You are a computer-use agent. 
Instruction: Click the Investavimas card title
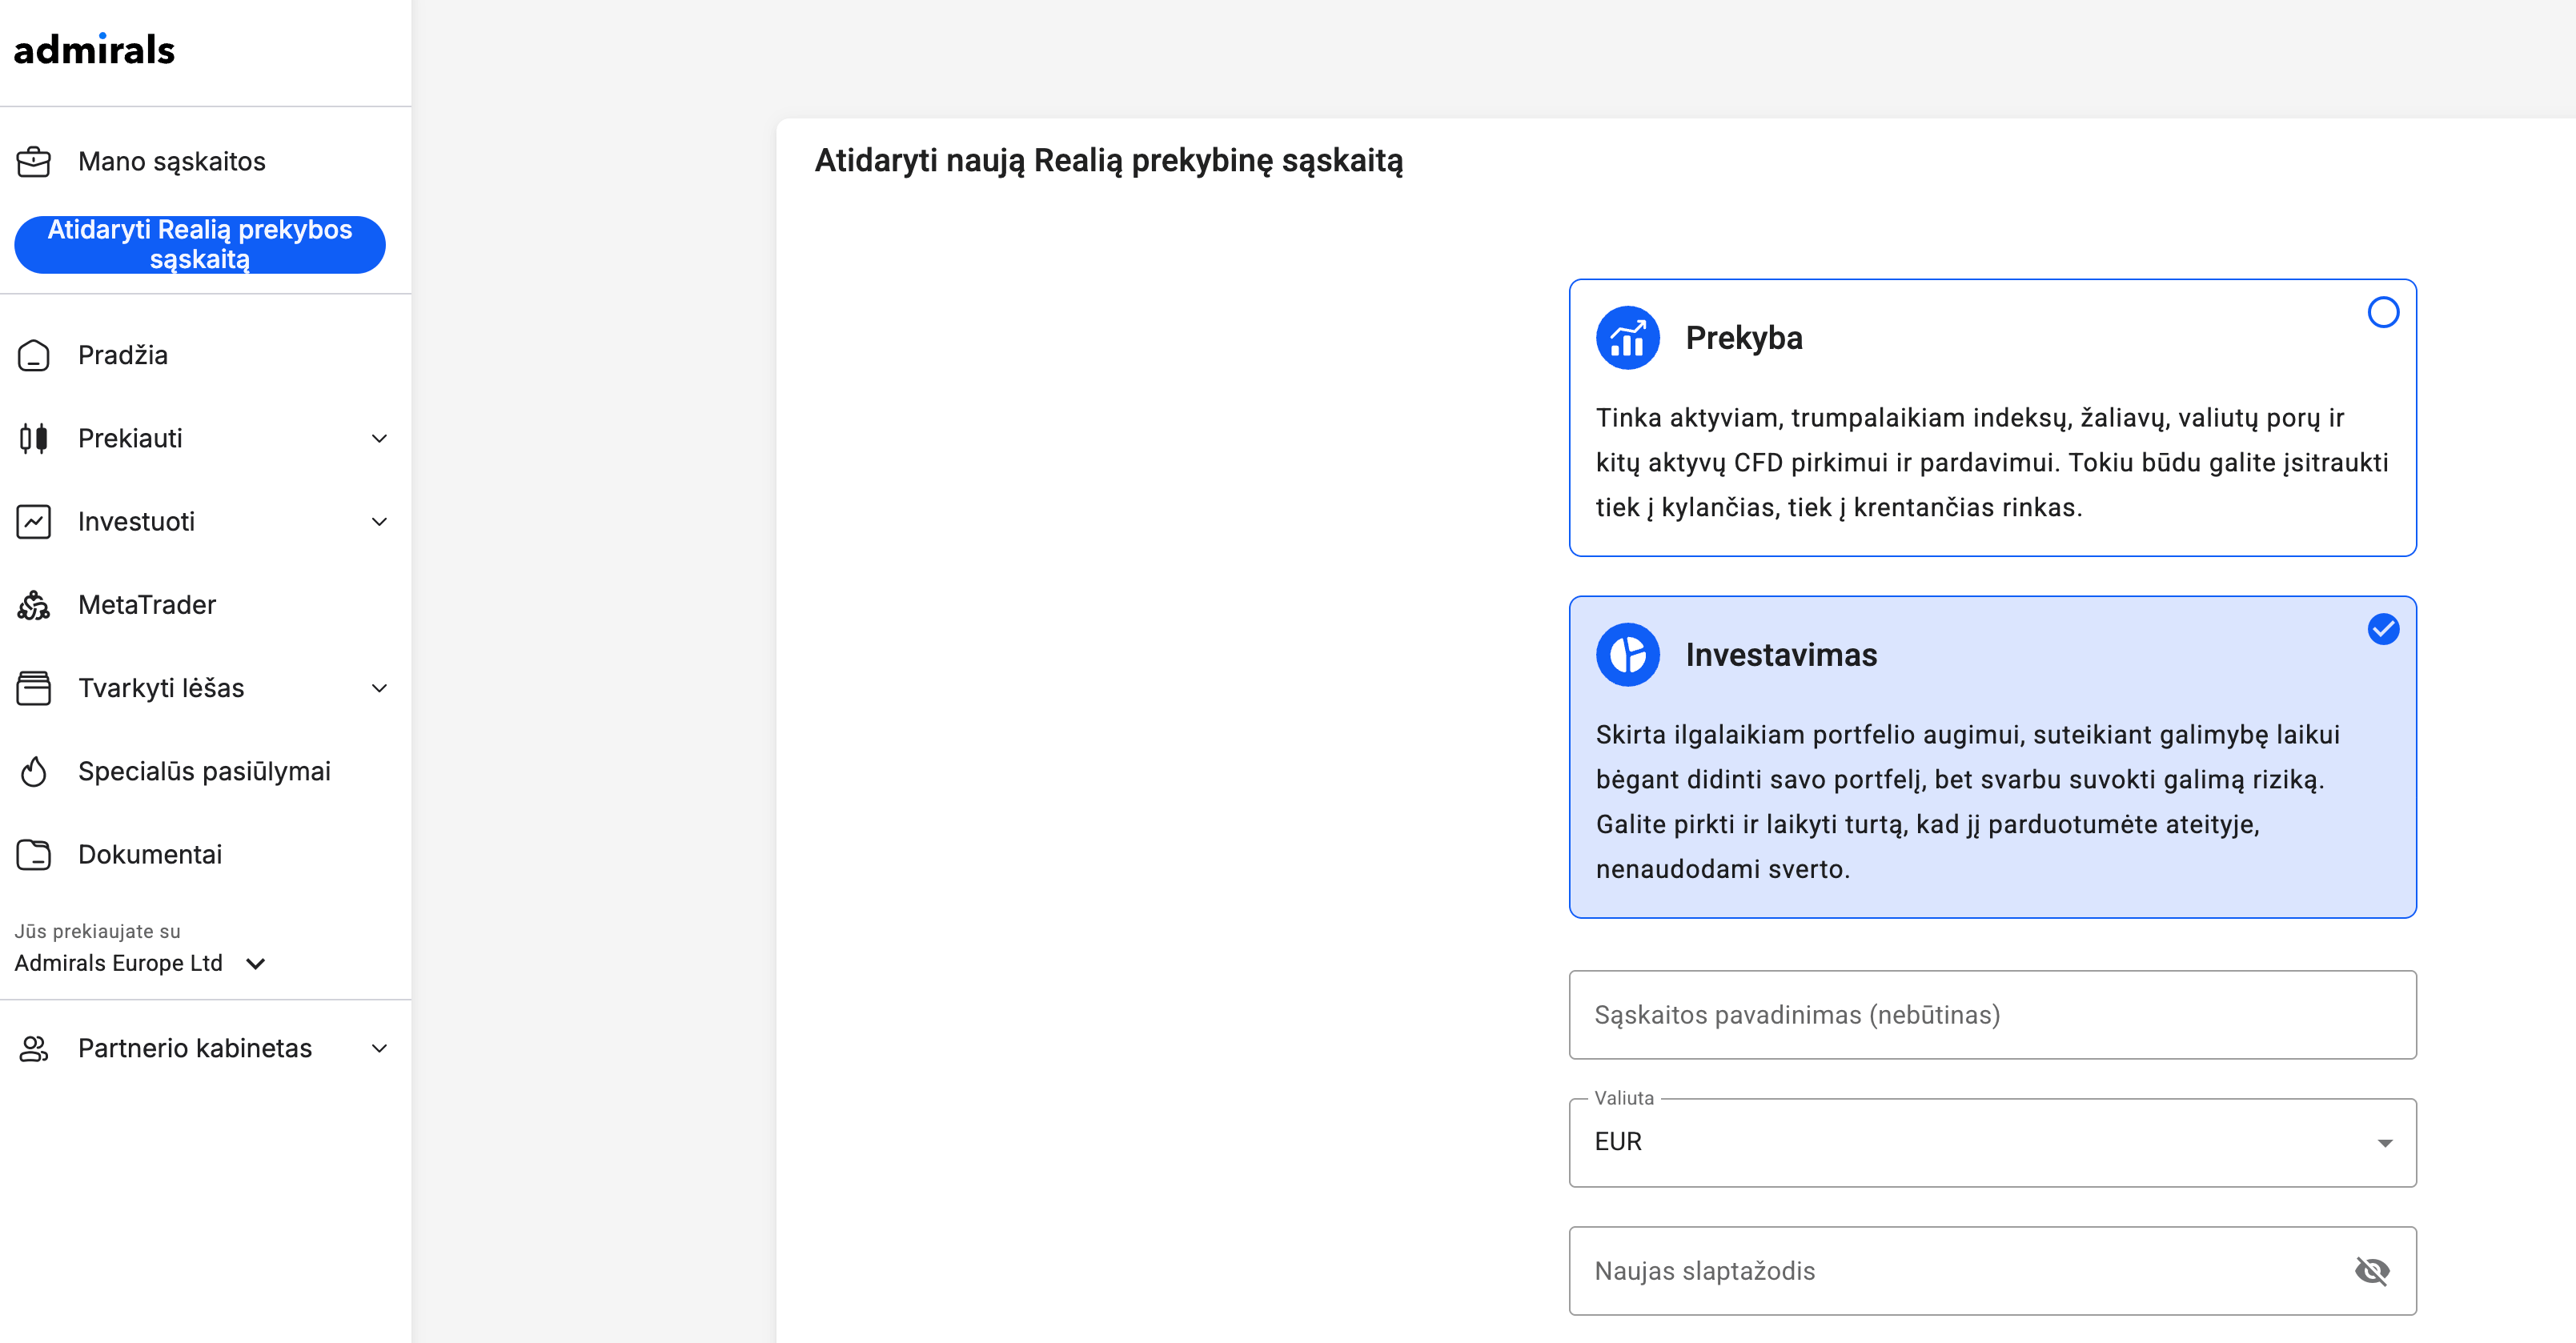click(1781, 655)
